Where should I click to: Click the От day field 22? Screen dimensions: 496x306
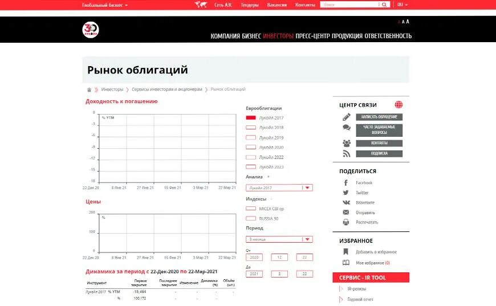[304, 258]
